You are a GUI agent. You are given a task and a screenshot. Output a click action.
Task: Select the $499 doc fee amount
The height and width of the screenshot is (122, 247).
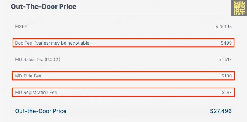[x=226, y=43]
